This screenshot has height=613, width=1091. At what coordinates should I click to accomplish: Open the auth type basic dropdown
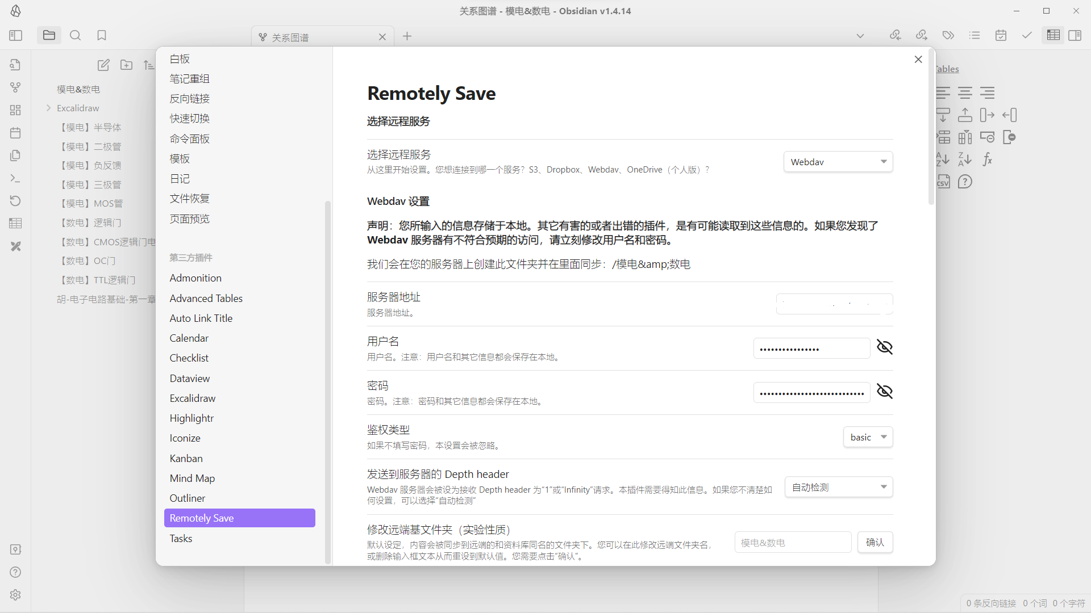pyautogui.click(x=868, y=437)
